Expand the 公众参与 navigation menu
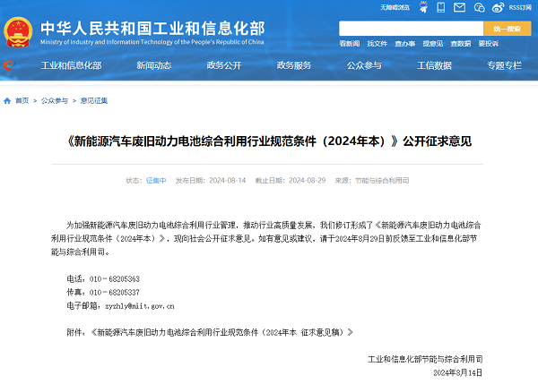 coord(364,65)
